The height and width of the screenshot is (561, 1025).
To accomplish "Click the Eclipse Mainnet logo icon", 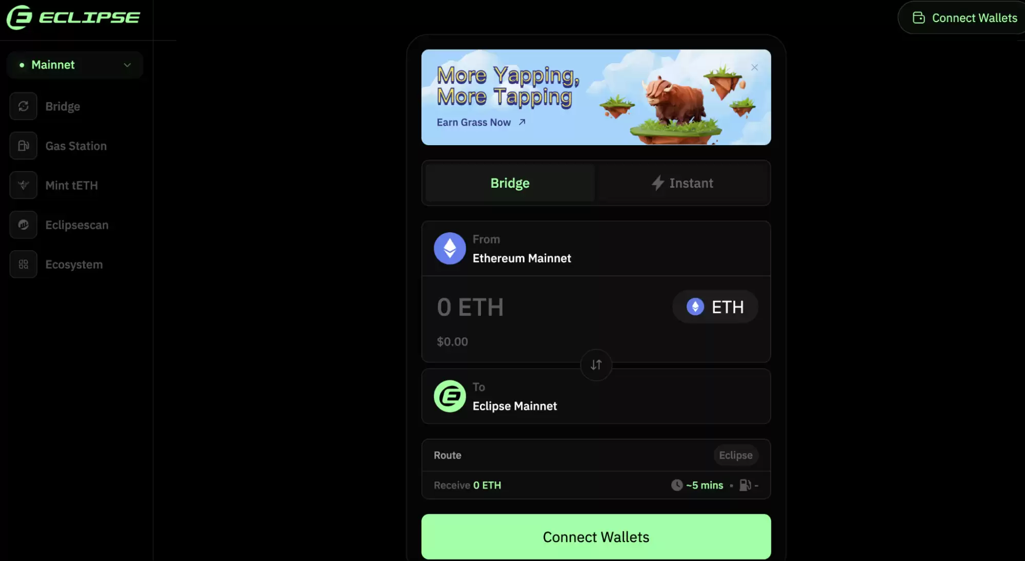I will (450, 396).
